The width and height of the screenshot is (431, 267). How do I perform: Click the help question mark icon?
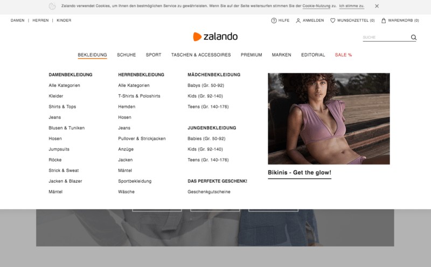click(x=274, y=20)
